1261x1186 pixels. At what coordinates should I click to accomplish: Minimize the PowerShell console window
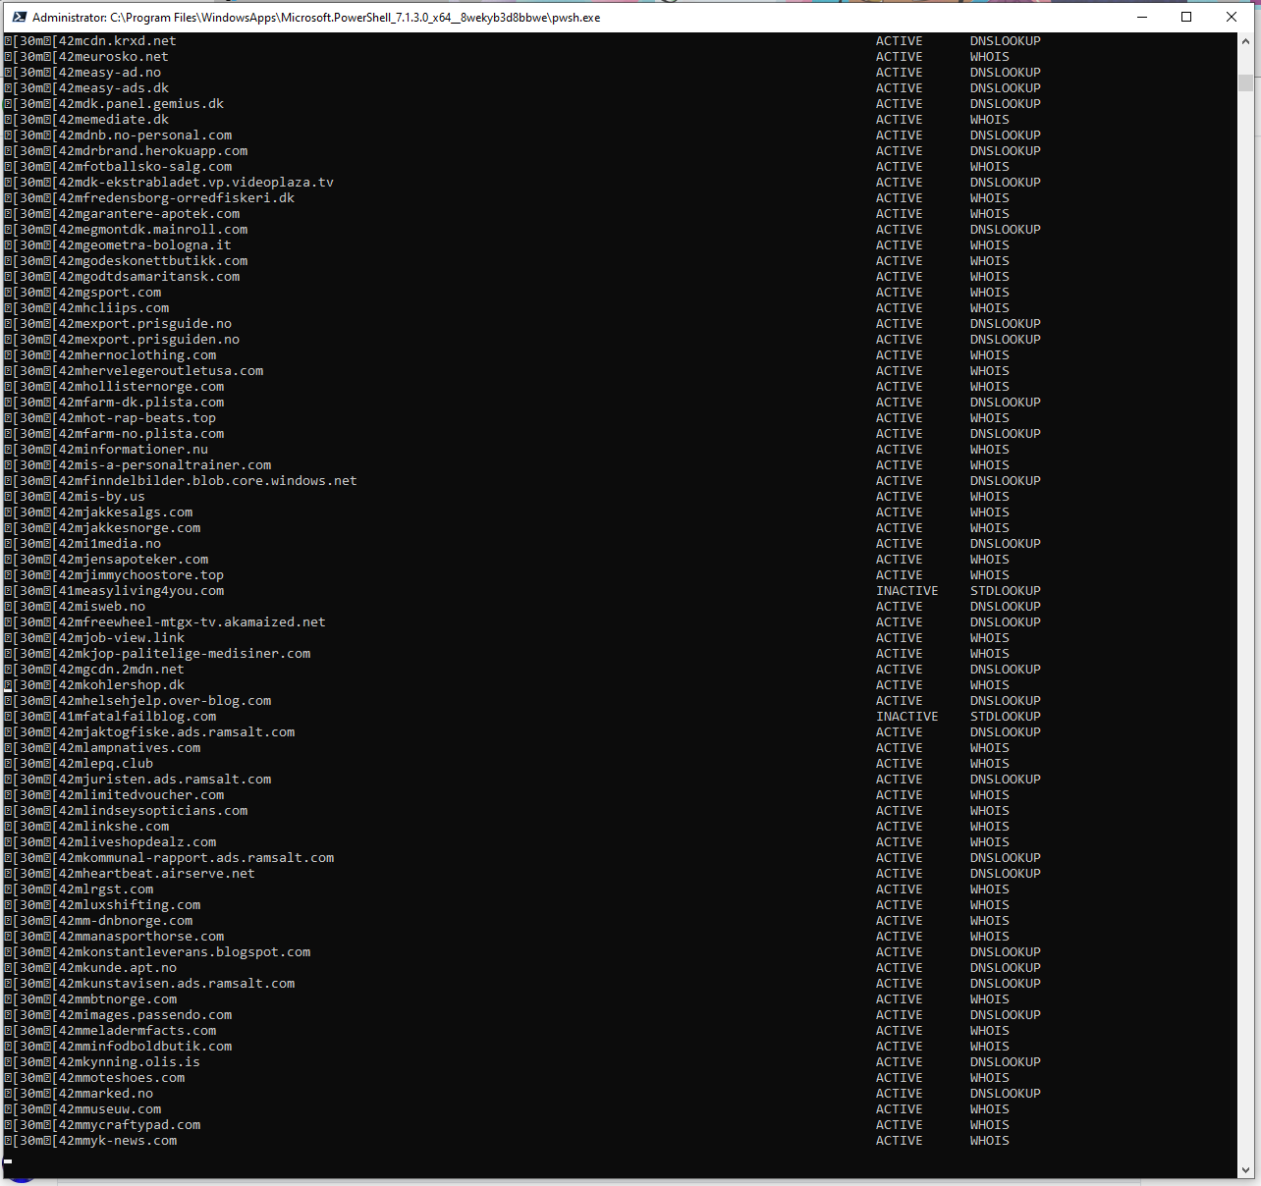click(1141, 17)
